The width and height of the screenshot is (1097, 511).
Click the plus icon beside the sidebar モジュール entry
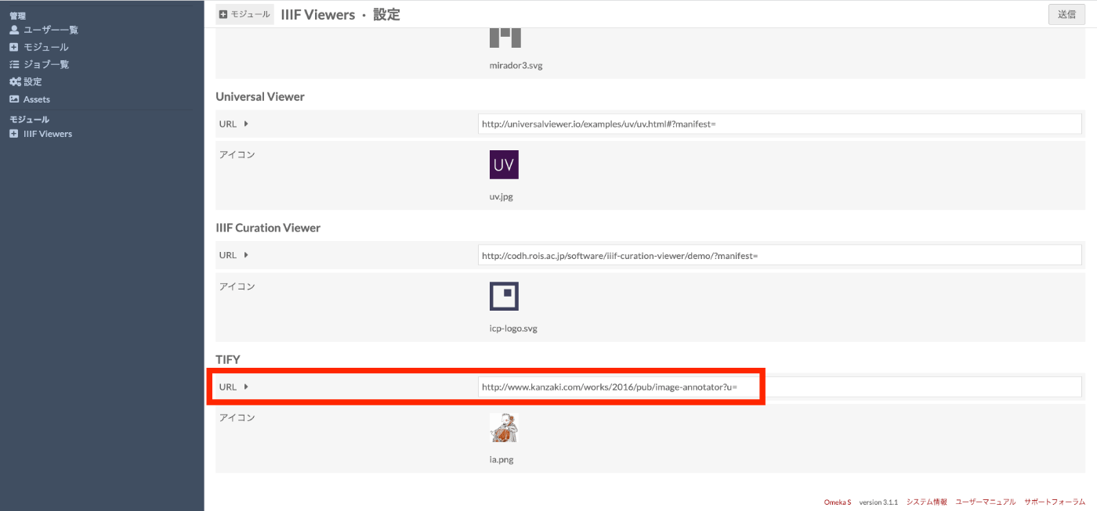(x=14, y=47)
